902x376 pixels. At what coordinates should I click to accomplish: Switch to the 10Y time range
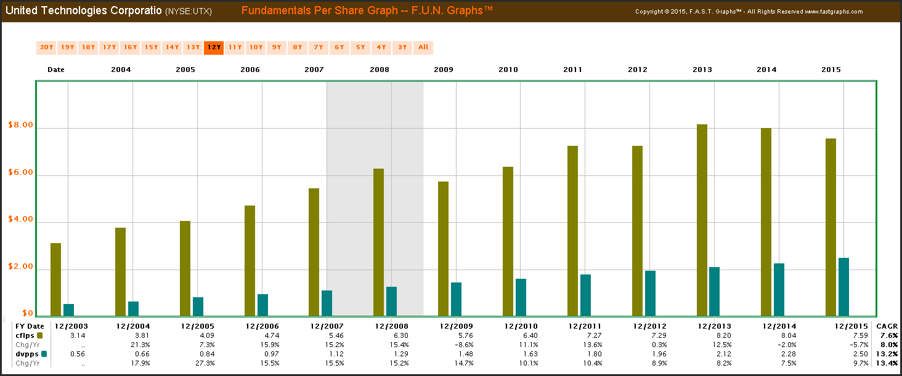pyautogui.click(x=256, y=47)
